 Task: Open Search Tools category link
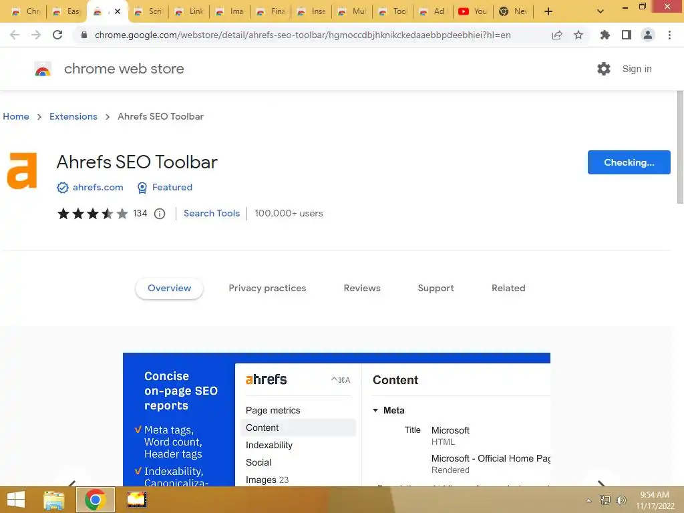(212, 213)
